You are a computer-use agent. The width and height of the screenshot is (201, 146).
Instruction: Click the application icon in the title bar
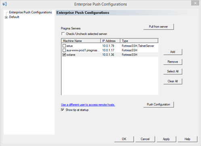pos(5,4)
